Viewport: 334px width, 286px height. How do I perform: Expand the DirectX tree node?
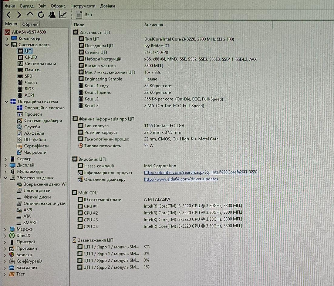coord(5,236)
